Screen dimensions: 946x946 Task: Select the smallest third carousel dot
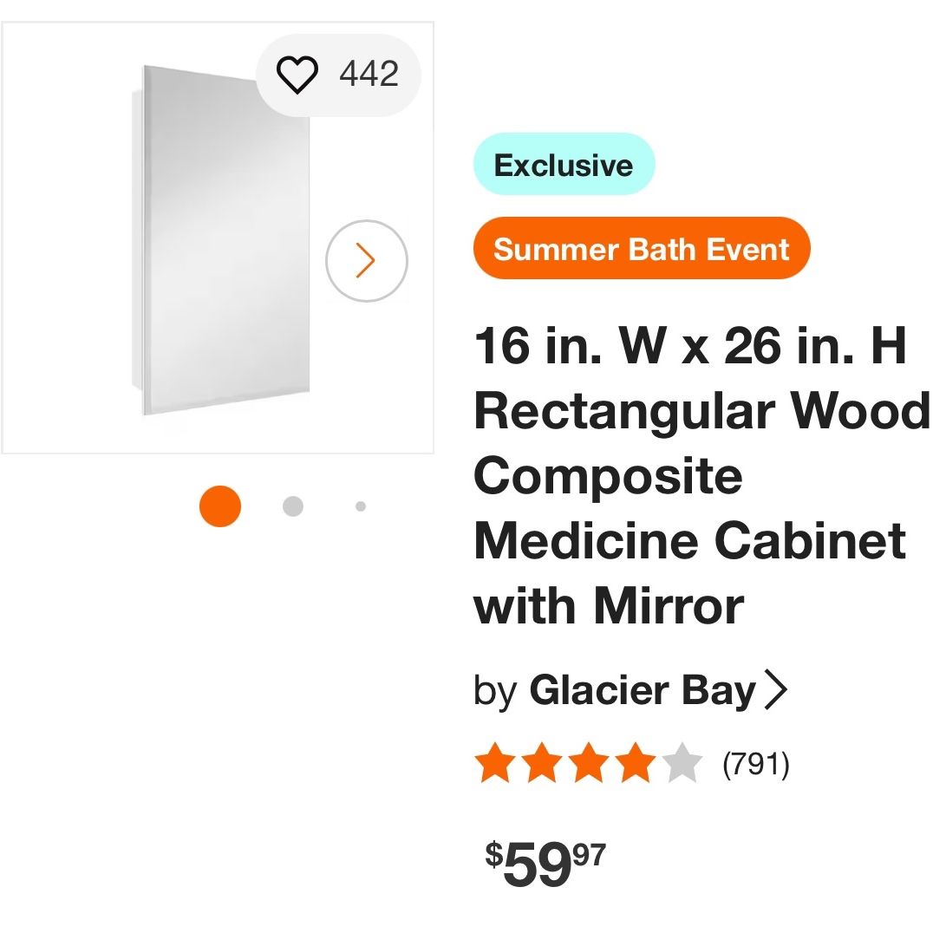click(x=361, y=506)
